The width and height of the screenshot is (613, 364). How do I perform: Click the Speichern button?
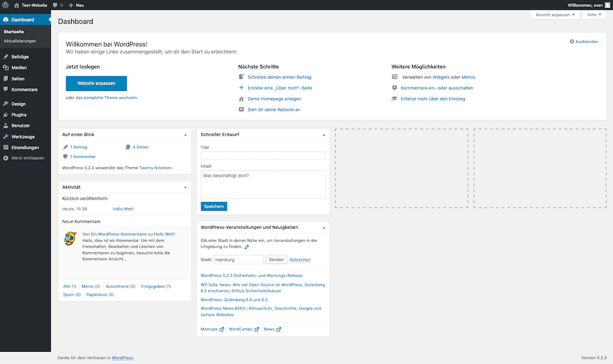(214, 206)
